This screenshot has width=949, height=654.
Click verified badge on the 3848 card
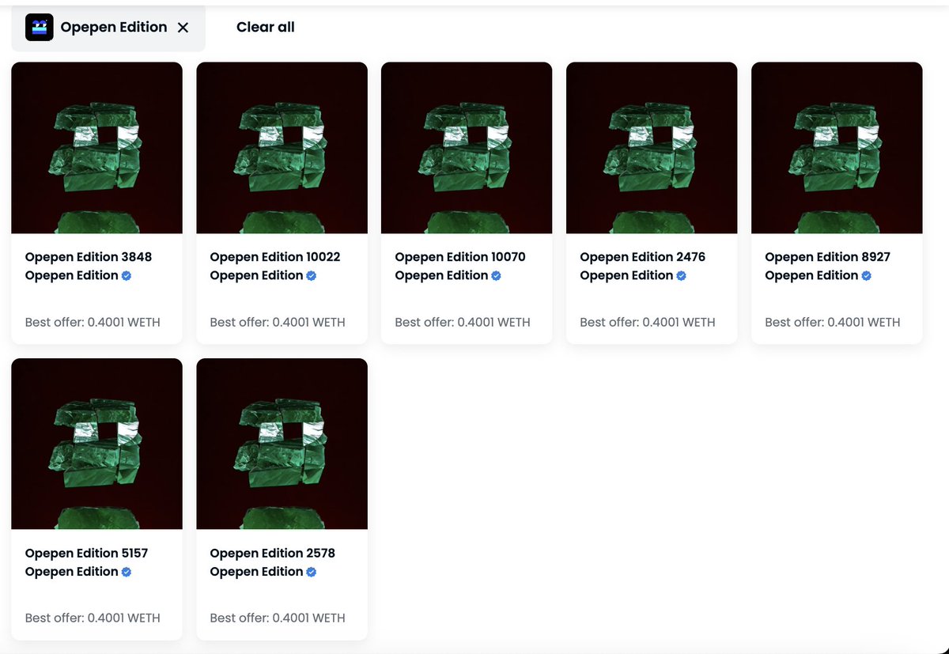point(127,276)
